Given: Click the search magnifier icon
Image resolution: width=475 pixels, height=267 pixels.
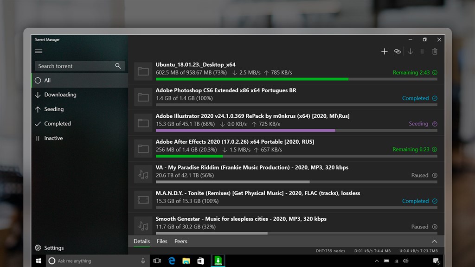Looking at the screenshot, I should tap(118, 66).
